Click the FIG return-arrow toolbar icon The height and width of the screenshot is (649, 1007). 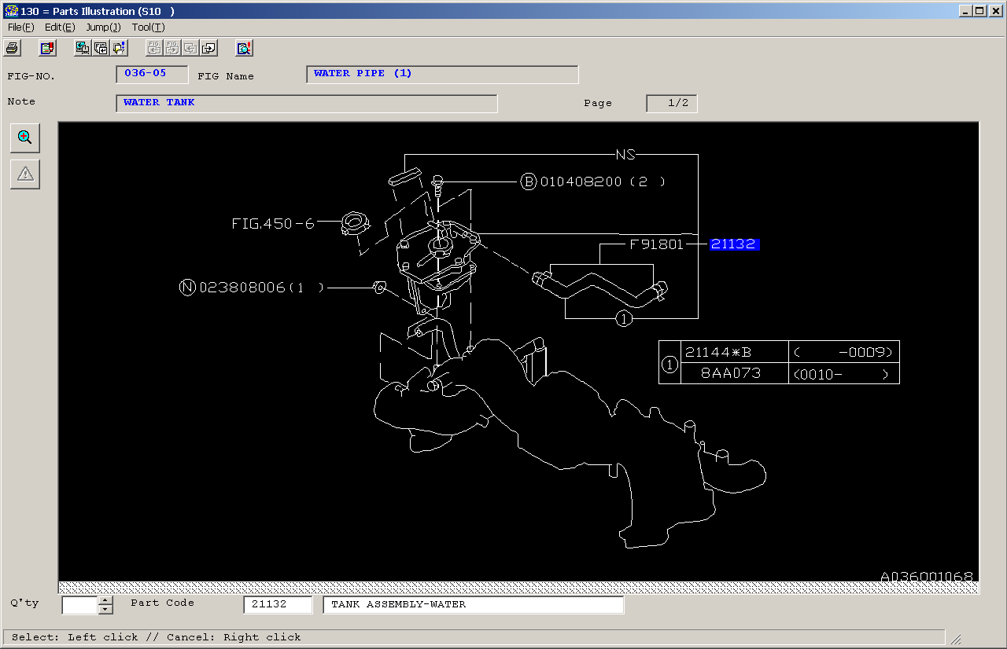coord(101,48)
